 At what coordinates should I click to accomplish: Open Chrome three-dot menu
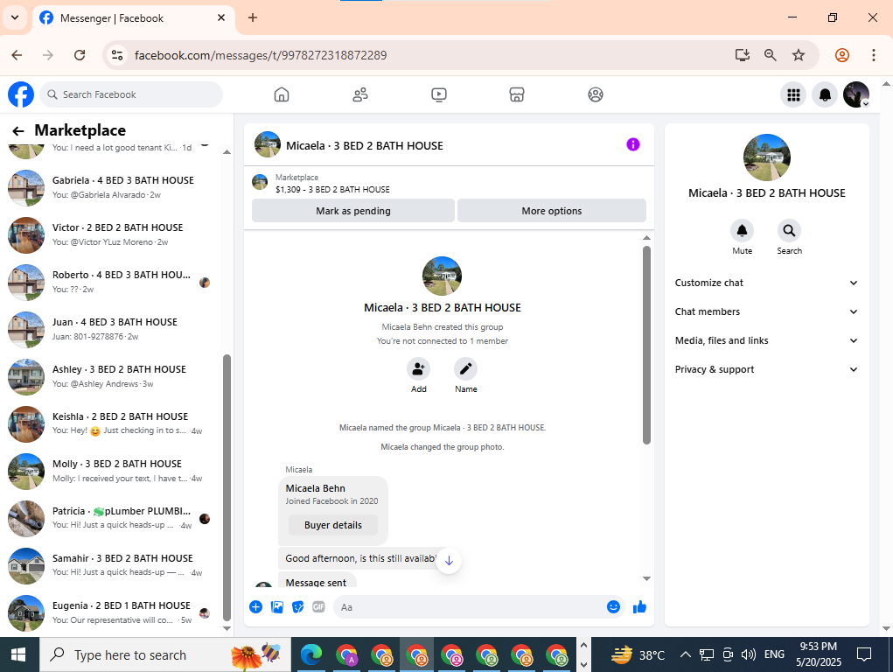point(873,55)
